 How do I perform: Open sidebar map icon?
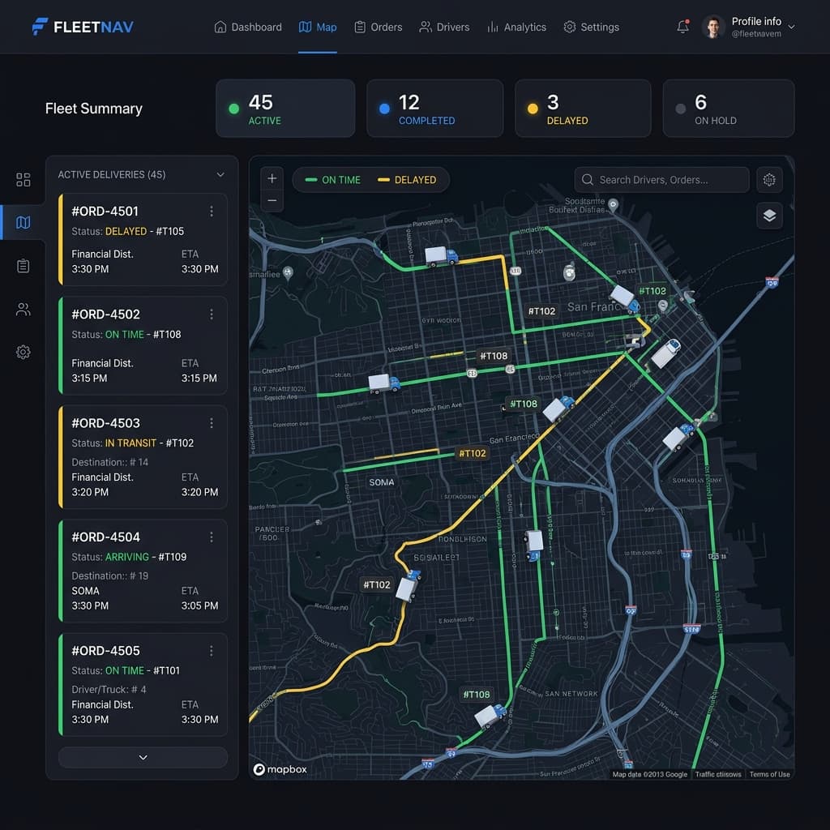click(24, 222)
